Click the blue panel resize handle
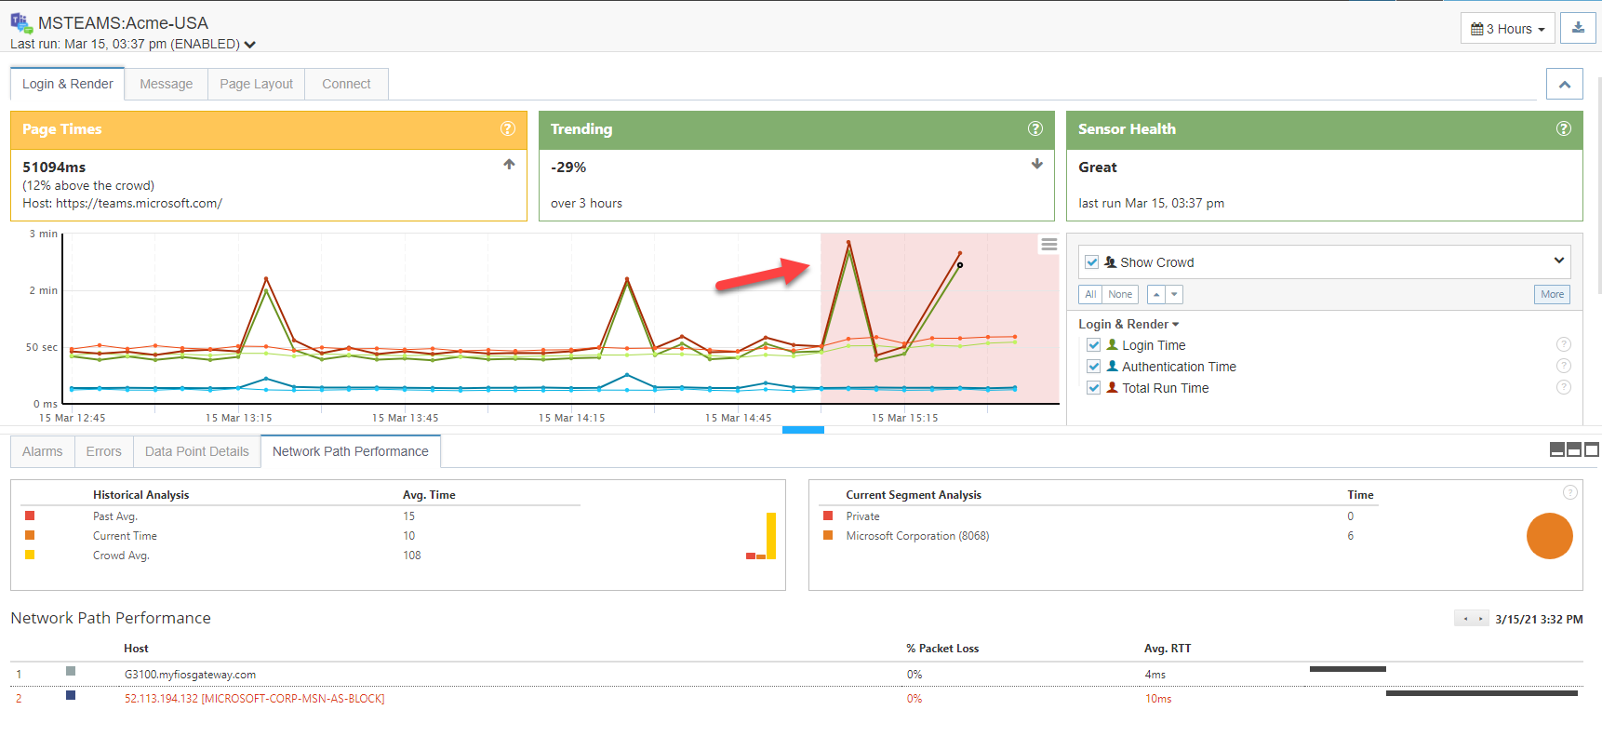The width and height of the screenshot is (1602, 750). tap(804, 430)
